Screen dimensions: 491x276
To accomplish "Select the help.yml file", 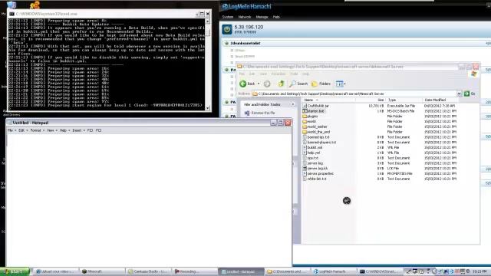I will [311, 153].
